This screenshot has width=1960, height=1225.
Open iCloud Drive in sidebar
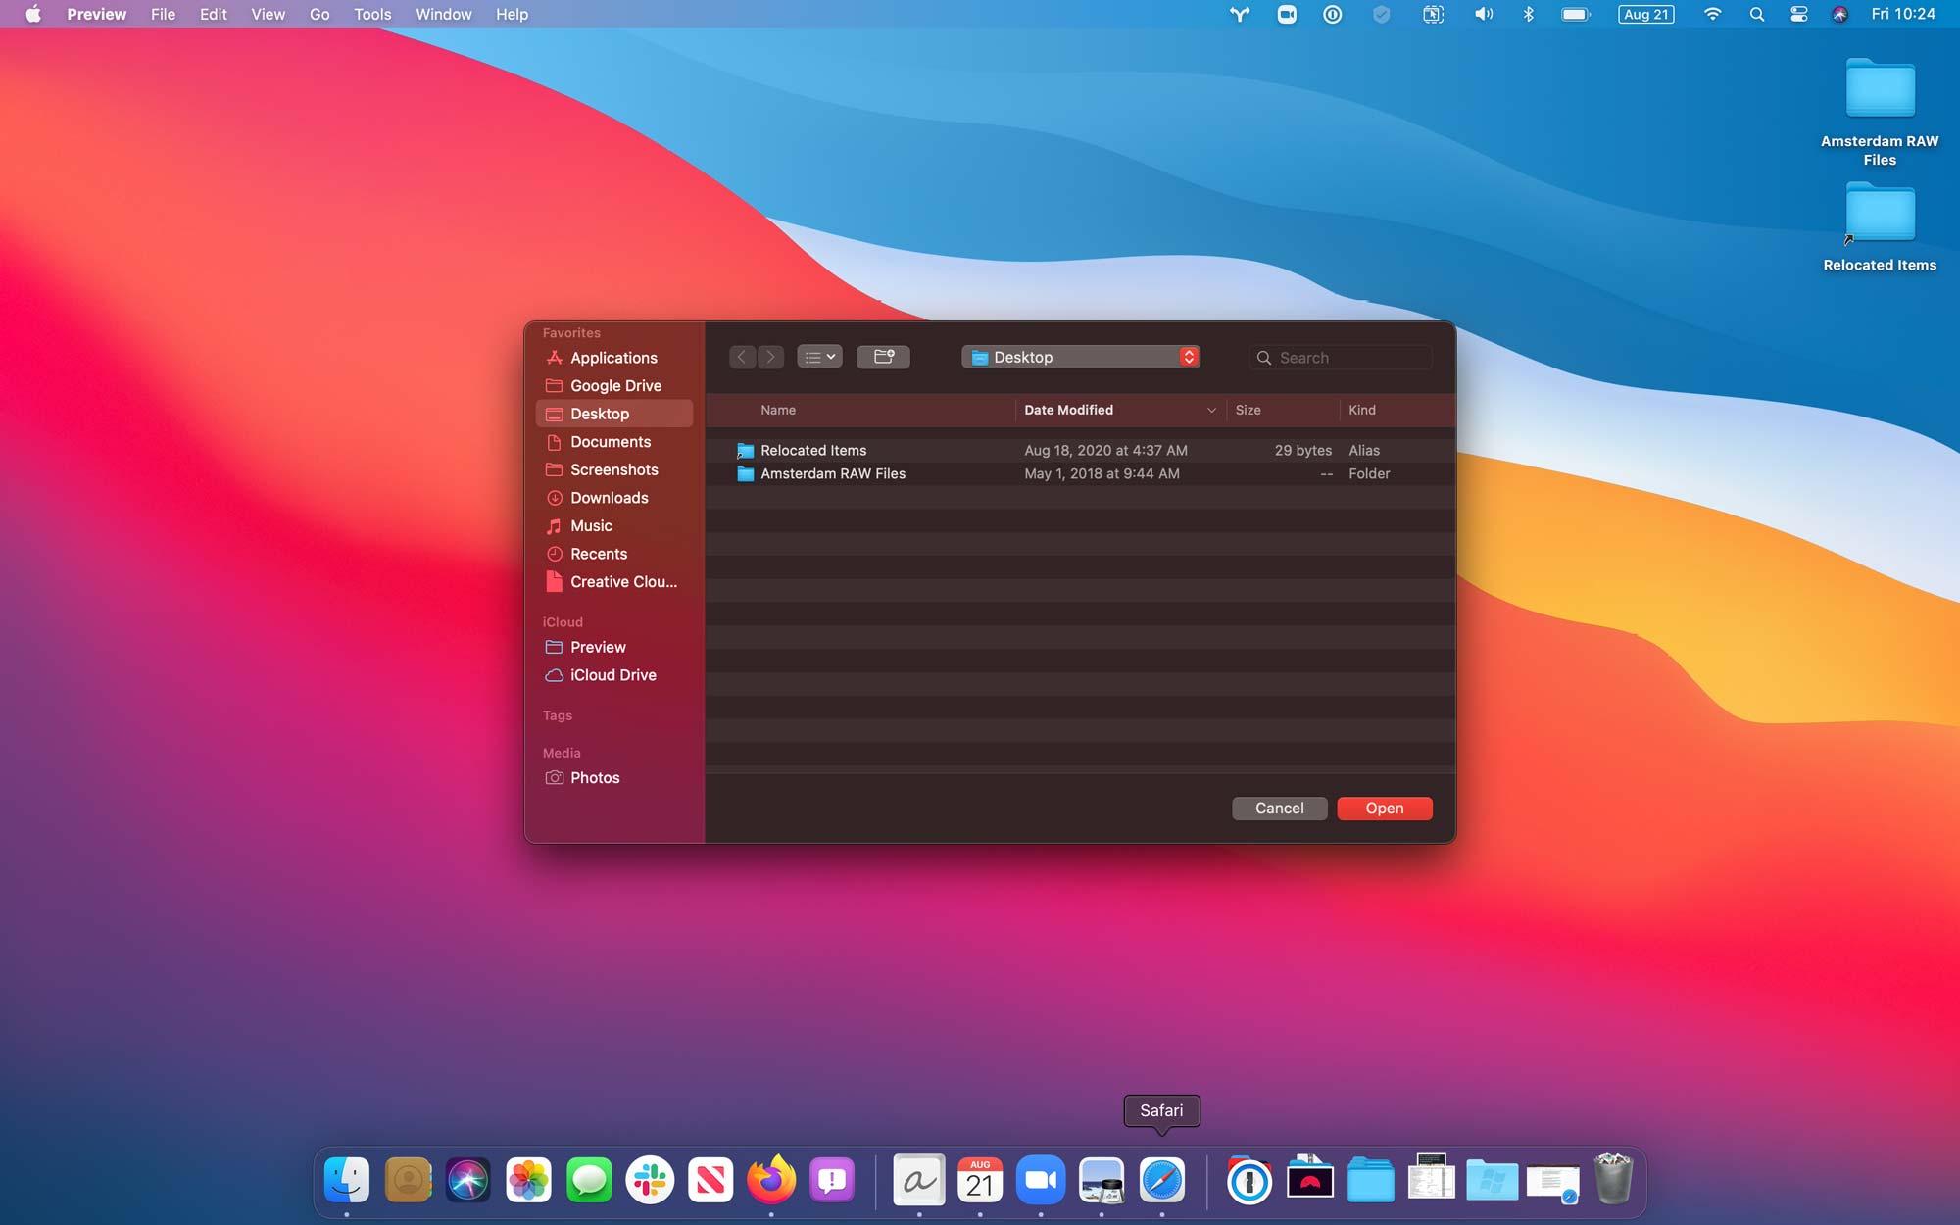(x=612, y=674)
